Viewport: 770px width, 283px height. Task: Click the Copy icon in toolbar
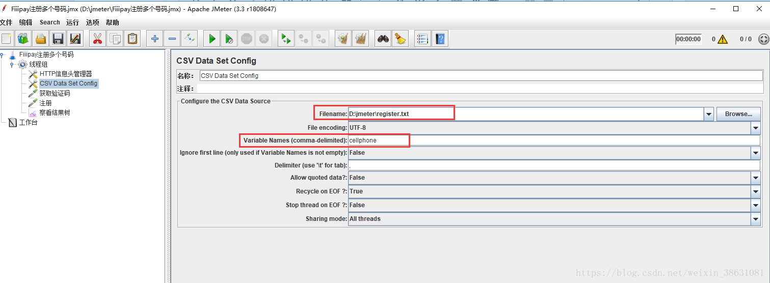point(115,39)
